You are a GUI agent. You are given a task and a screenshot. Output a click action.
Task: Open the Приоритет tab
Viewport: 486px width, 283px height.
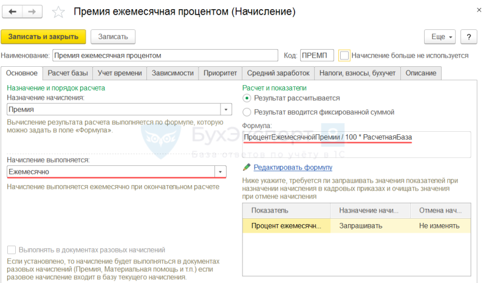(x=220, y=73)
